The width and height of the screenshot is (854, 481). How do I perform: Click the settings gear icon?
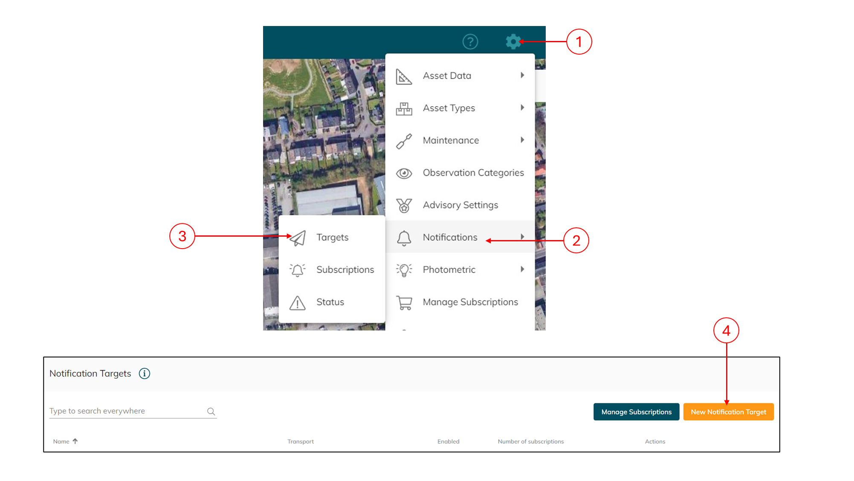[513, 42]
